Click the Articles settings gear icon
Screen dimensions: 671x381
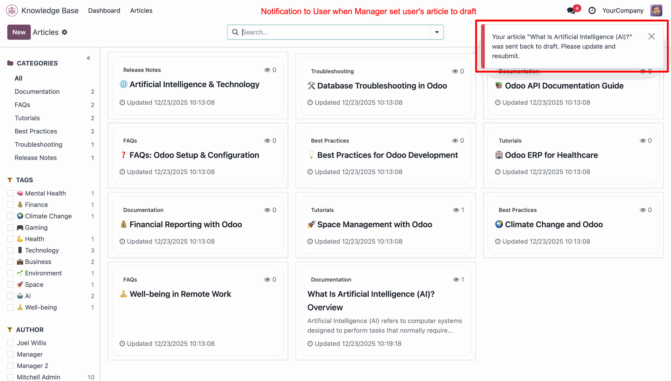[x=64, y=32]
